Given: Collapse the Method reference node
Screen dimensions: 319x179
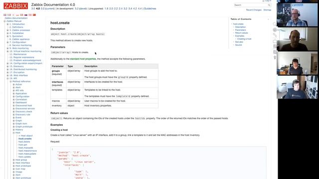Looking at the screenshot, I should tap(11, 82).
